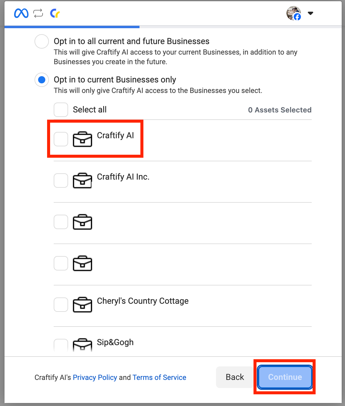Click the 'Craftify AI Inc.' business name
The width and height of the screenshot is (345, 406).
click(123, 177)
